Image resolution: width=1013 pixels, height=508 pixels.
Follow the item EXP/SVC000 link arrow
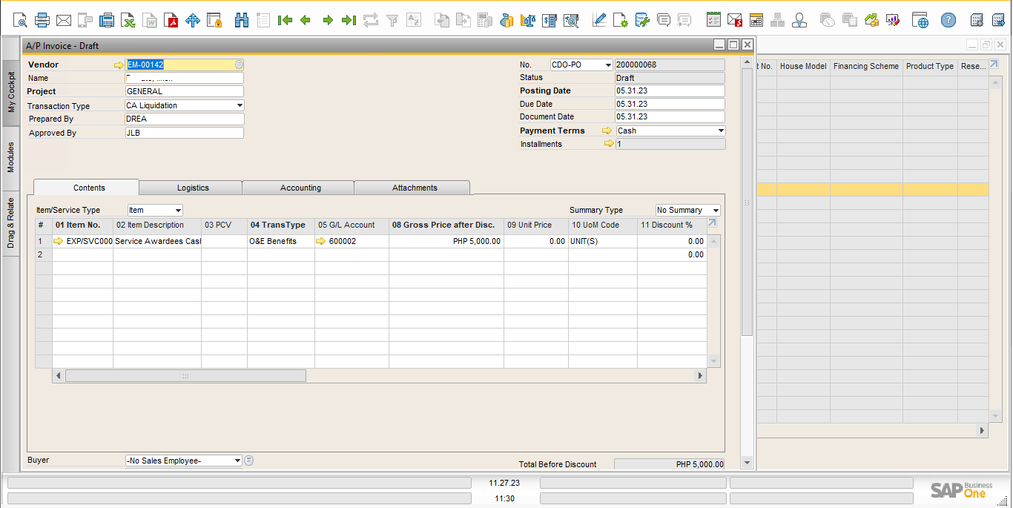[x=59, y=241]
